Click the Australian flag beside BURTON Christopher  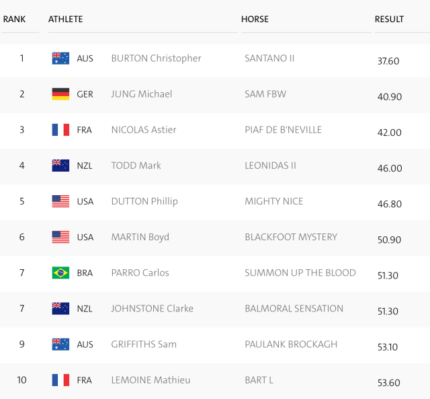coord(60,59)
